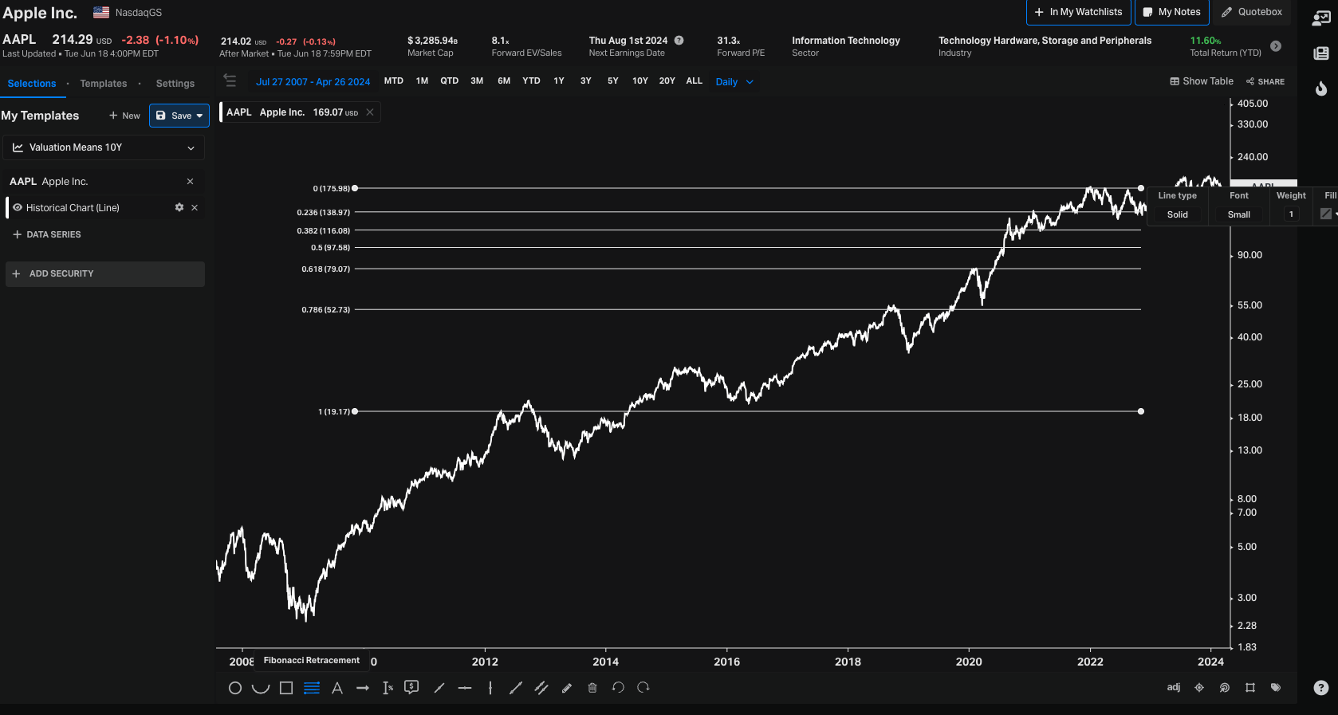Viewport: 1338px width, 715px height.
Task: Open the help question mark button
Action: pos(1321,688)
